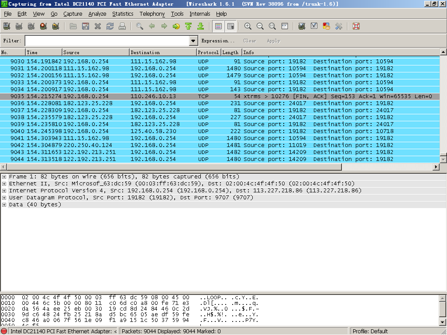Save this capture file as
Screen dimensions: 447x335
pyautogui.click(x=86, y=26)
